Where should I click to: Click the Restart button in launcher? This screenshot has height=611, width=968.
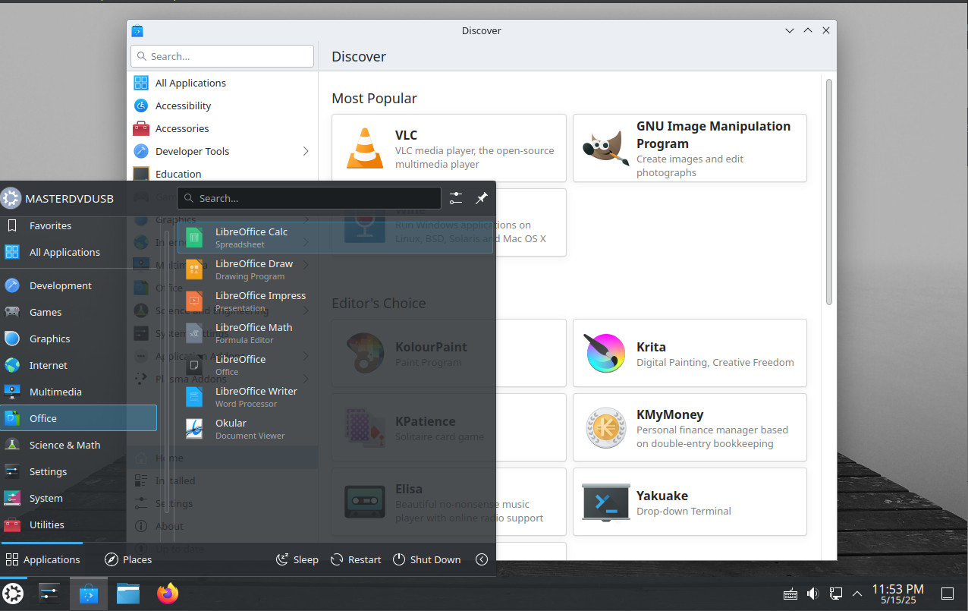[356, 559]
